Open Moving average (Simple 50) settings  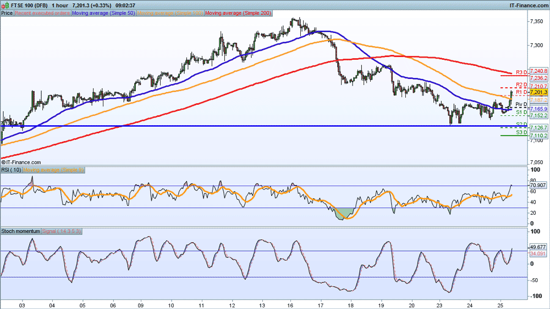103,13
